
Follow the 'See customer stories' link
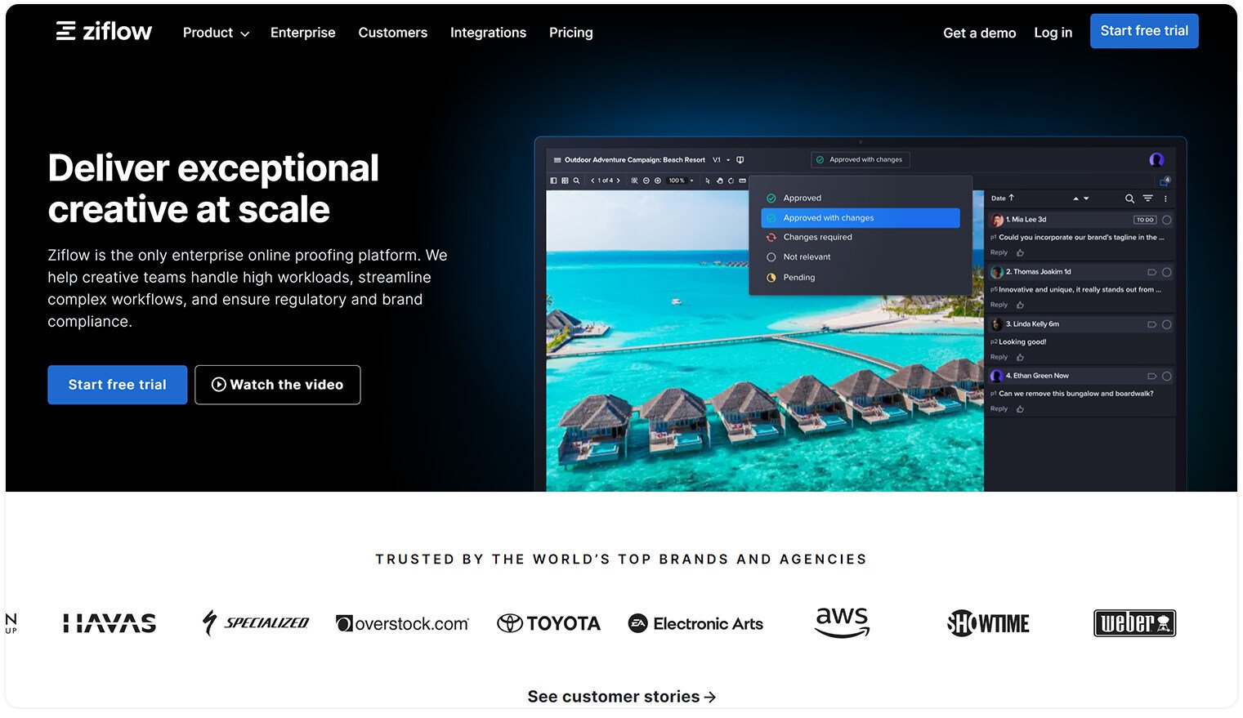coord(621,697)
